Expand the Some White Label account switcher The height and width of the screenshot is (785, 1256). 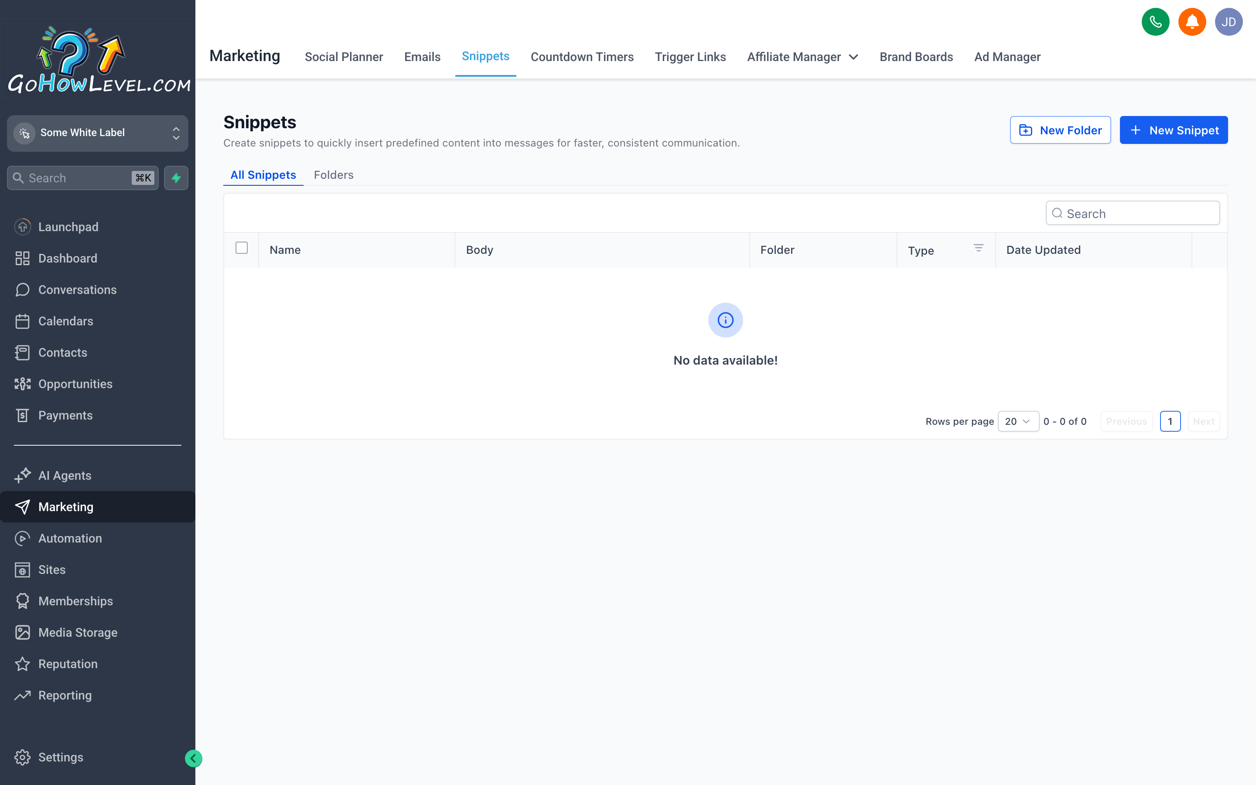click(98, 133)
